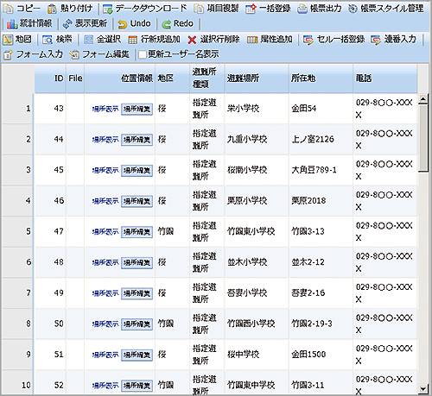
Task: Click the scrollbar up arrow
Action: (422, 99)
